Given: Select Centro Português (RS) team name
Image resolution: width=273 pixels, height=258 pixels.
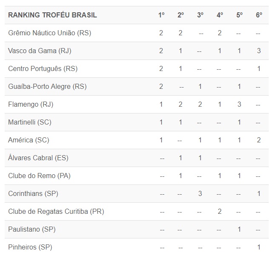Looking at the screenshot, I should (x=43, y=69).
